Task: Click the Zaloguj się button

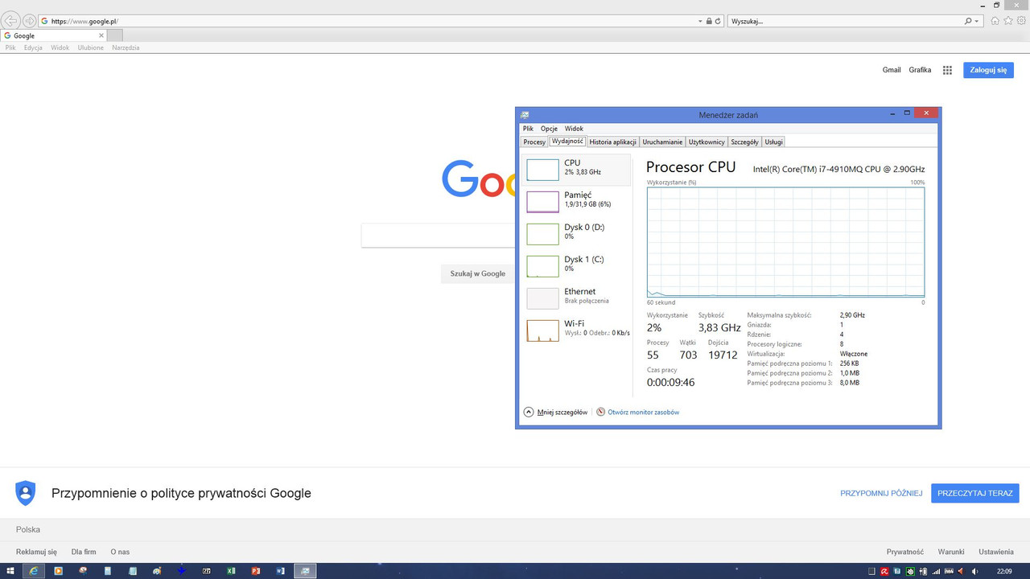Action: pos(988,70)
